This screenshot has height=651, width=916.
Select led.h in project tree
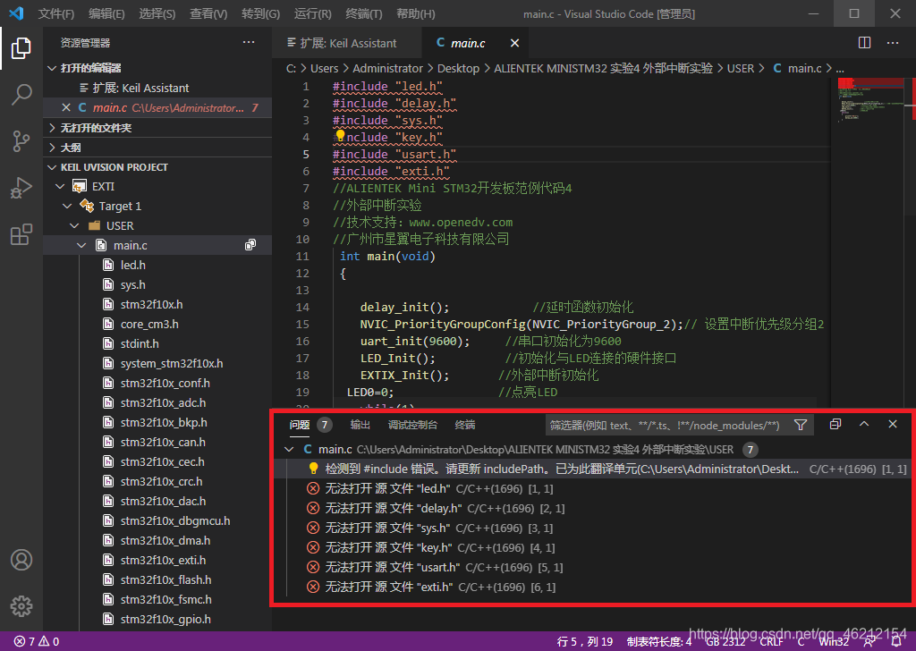point(133,265)
